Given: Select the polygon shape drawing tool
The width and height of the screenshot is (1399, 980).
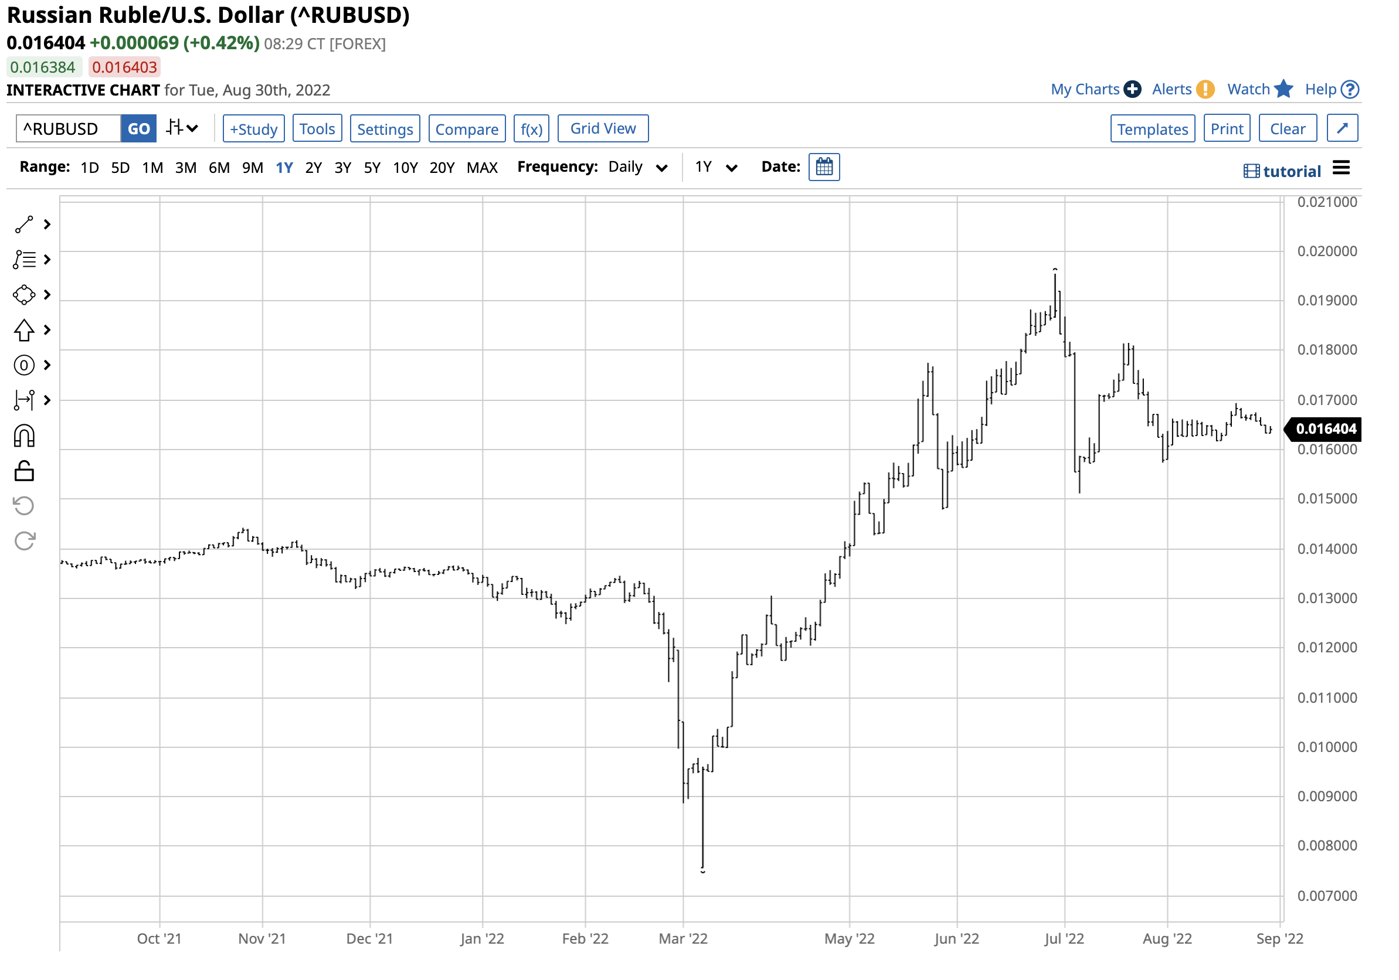Looking at the screenshot, I should tap(24, 295).
